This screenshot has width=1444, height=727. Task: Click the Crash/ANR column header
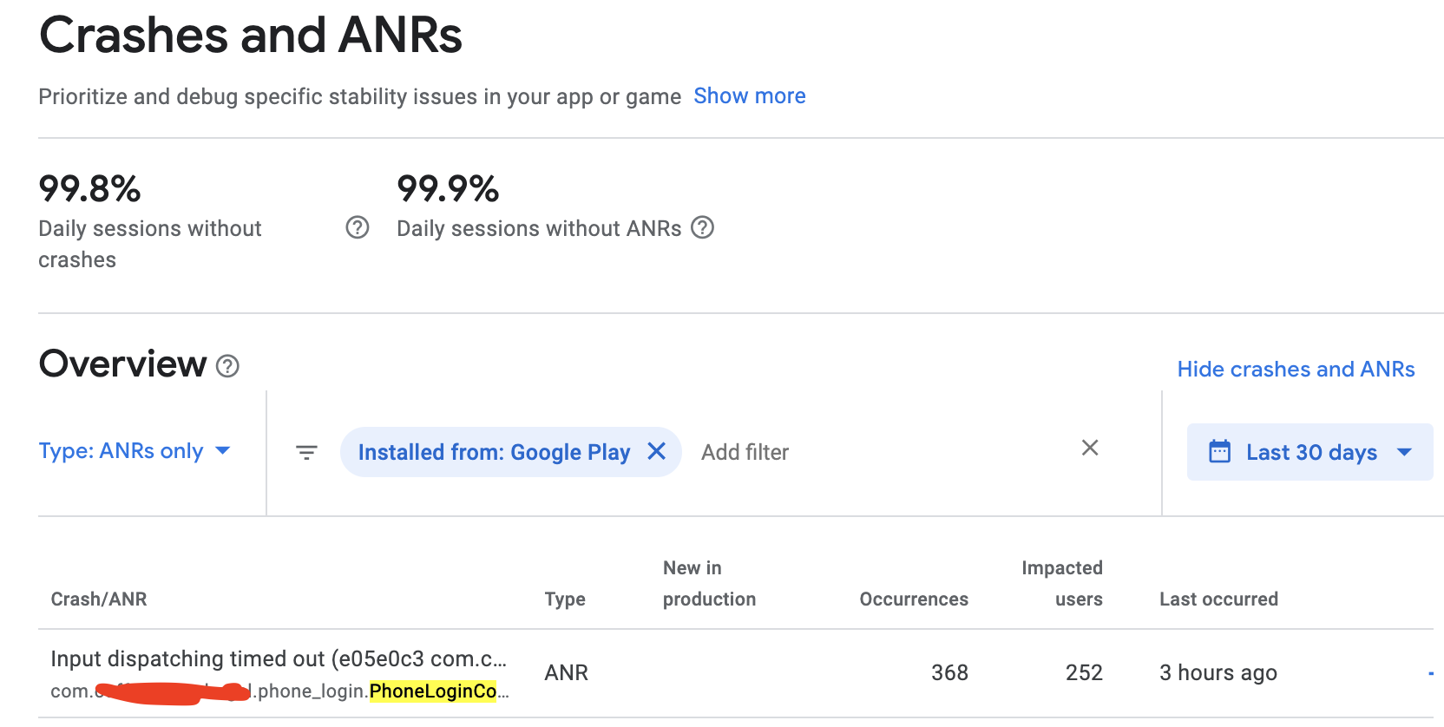pyautogui.click(x=99, y=599)
